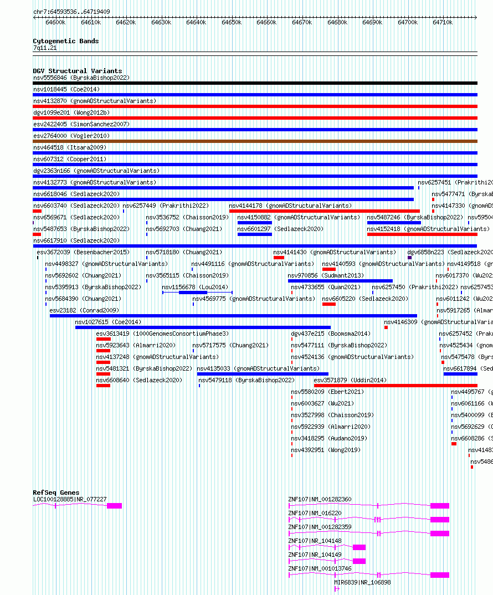Open transcript ZNF107|NM_001282360
The width and height of the screenshot is (493, 595).
320,499
